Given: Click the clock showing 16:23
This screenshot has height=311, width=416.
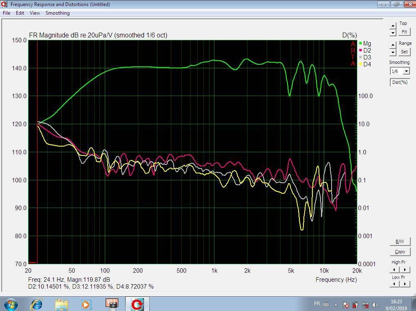Looking at the screenshot, I should [x=396, y=302].
